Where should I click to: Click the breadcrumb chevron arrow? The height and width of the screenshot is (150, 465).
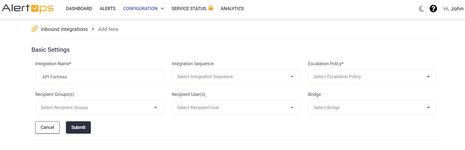point(93,29)
